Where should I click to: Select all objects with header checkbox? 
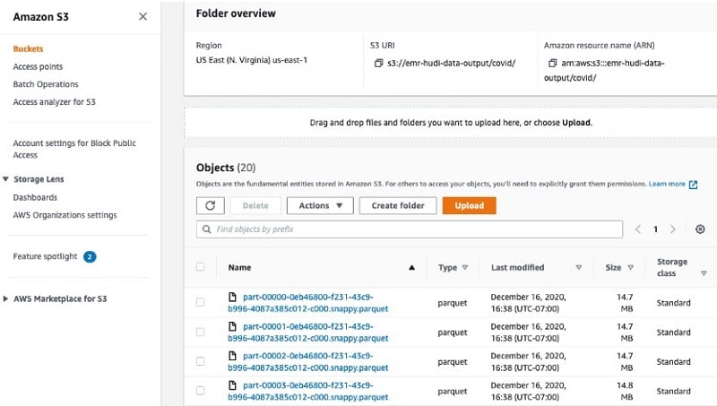point(200,266)
